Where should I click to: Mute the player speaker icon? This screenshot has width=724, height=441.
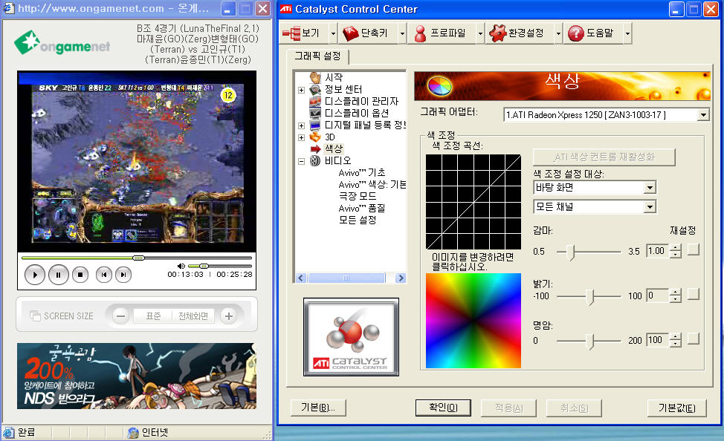[x=181, y=267]
